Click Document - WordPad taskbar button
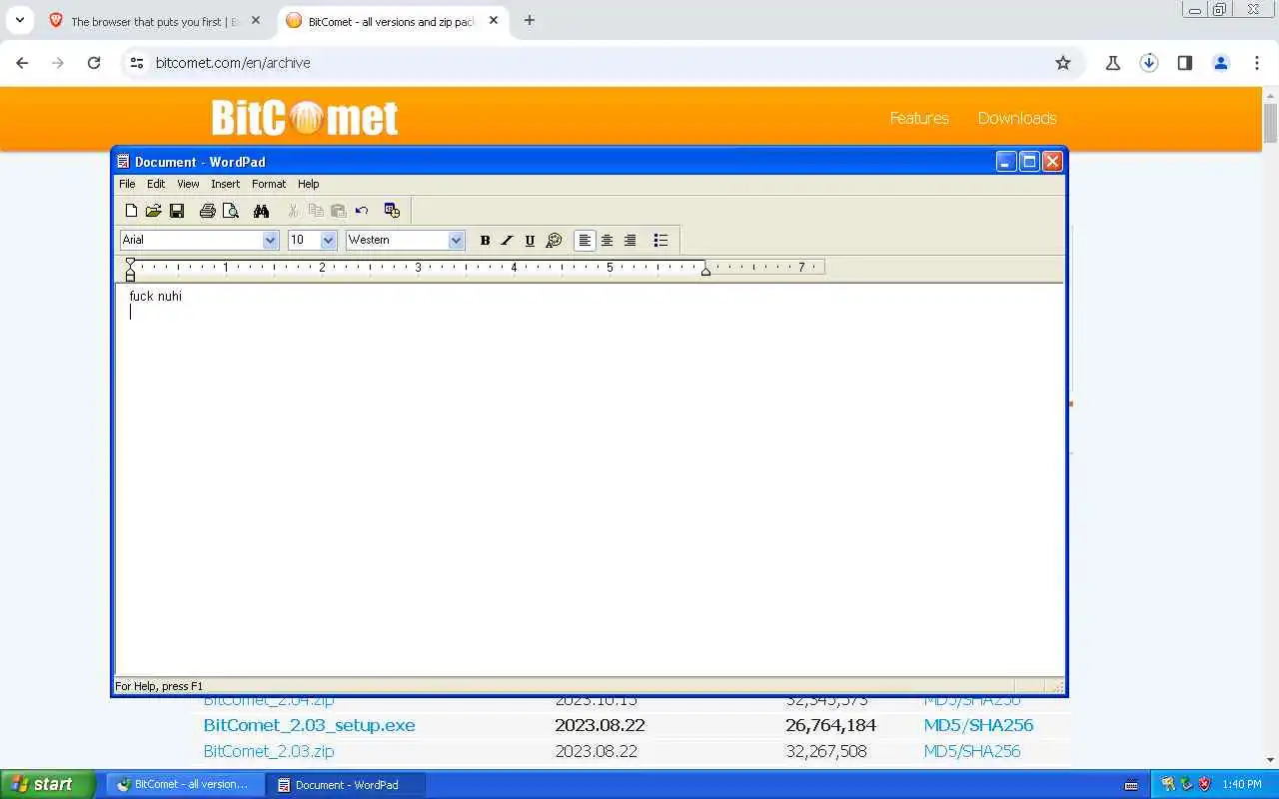The width and height of the screenshot is (1279, 799). (347, 784)
